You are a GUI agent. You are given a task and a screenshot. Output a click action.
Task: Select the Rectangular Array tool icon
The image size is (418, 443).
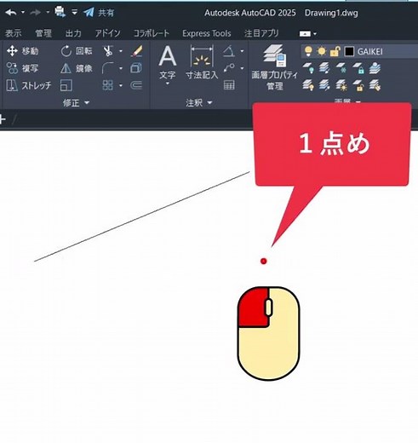click(x=108, y=85)
